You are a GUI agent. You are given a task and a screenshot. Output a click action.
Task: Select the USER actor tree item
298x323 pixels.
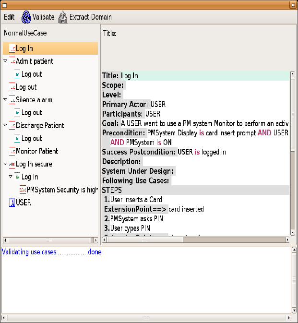(x=24, y=203)
